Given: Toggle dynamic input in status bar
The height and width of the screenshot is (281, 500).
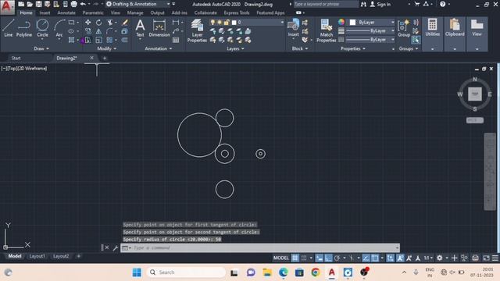Looking at the screenshot, I should pos(320,258).
